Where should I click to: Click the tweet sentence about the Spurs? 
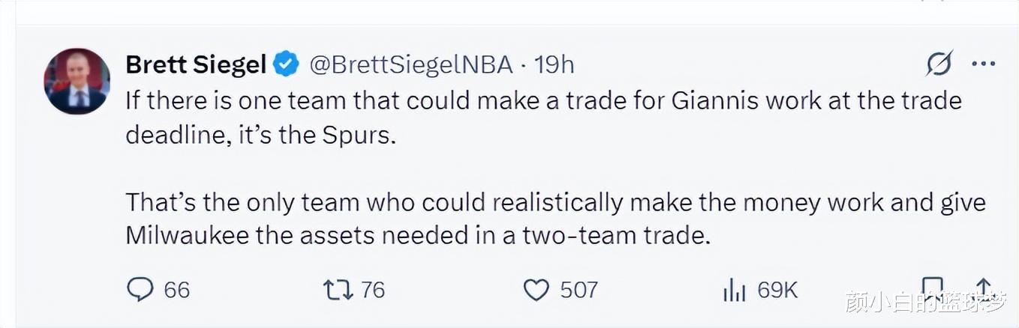tap(543, 118)
